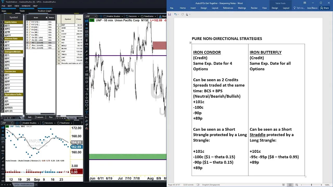Click the Redo icon in Word toolbar
The width and height of the screenshot is (333, 187).
pos(183,14)
